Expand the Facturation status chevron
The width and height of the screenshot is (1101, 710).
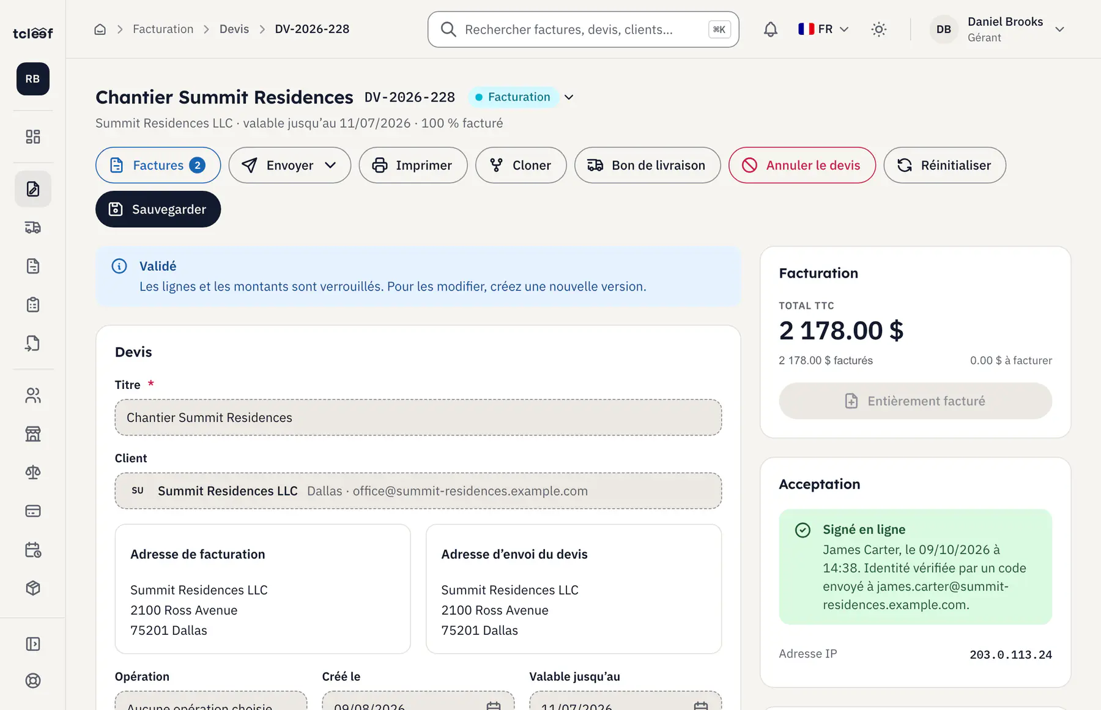pyautogui.click(x=569, y=97)
